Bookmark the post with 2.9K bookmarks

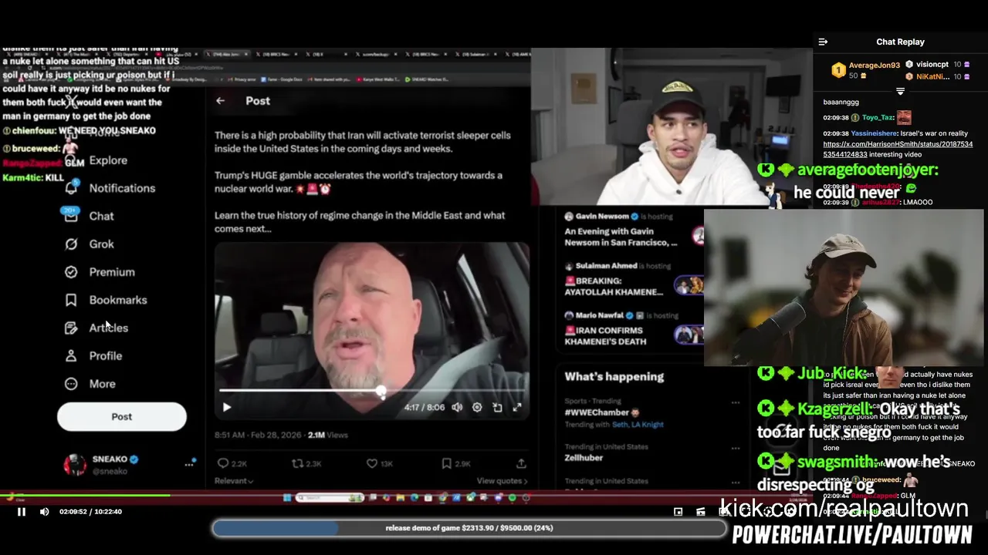click(446, 463)
